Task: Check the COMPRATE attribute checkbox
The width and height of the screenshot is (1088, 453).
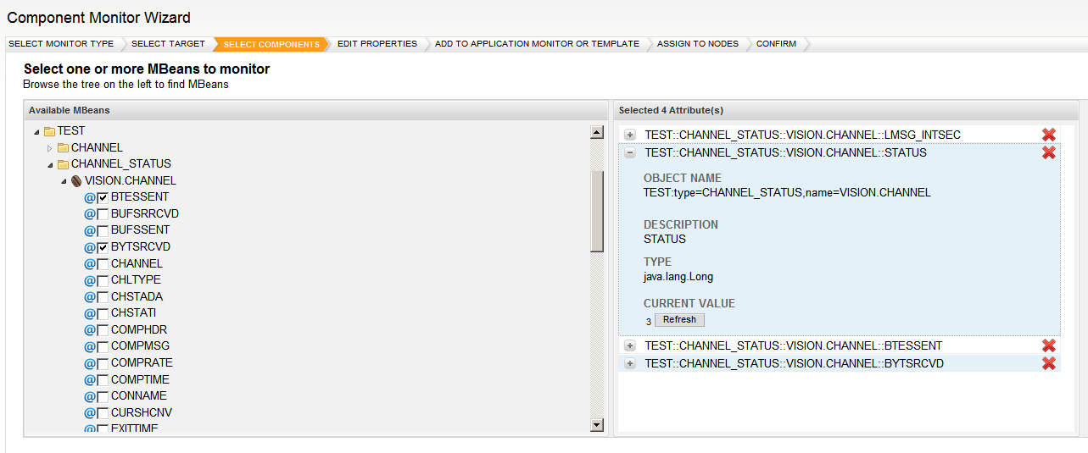Action: (103, 363)
